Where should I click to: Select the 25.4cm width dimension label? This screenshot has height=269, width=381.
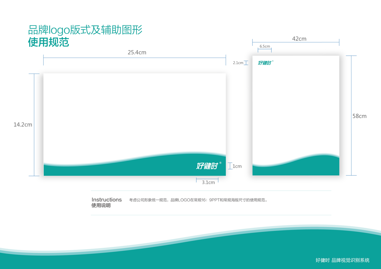tap(137, 52)
